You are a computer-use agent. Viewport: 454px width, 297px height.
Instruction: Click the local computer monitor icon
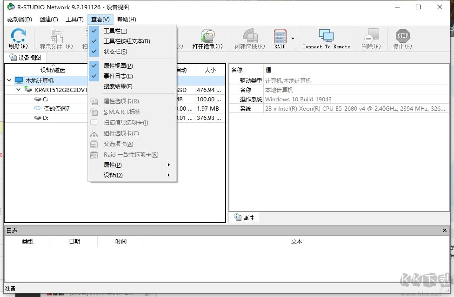pos(19,80)
